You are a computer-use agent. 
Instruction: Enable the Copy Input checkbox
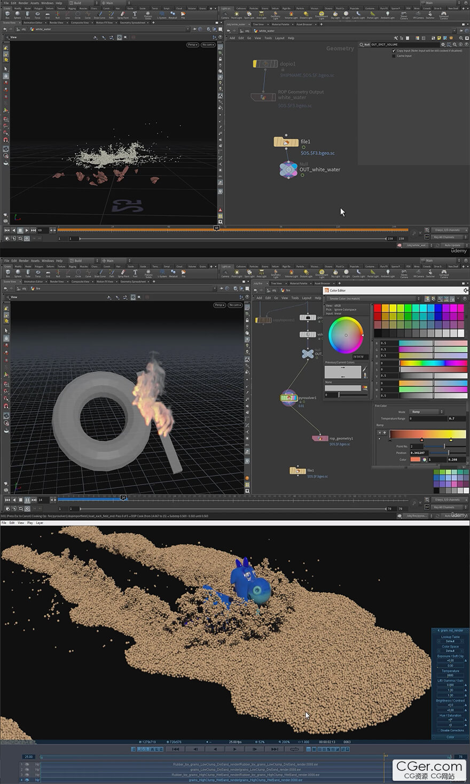pos(394,51)
